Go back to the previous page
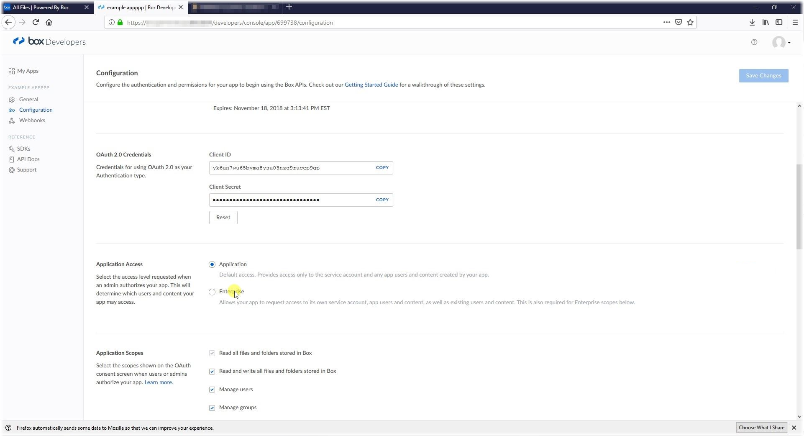This screenshot has width=804, height=436. tap(8, 23)
